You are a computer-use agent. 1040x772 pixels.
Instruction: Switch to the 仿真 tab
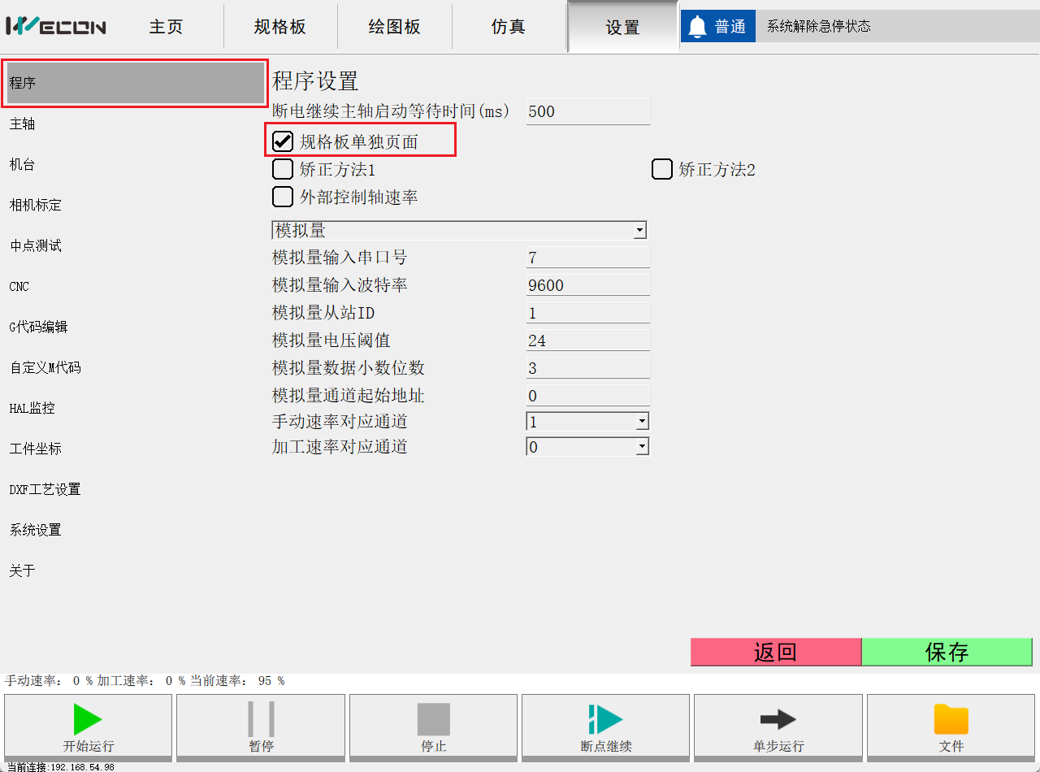[x=509, y=27]
